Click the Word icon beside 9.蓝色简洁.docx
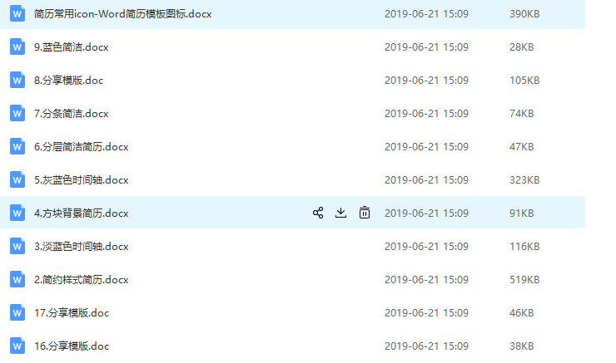Image resolution: width=616 pixels, height=363 pixels. tap(17, 47)
